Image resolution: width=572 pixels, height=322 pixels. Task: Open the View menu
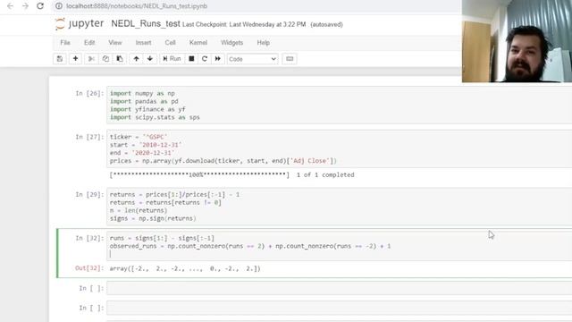coord(115,43)
